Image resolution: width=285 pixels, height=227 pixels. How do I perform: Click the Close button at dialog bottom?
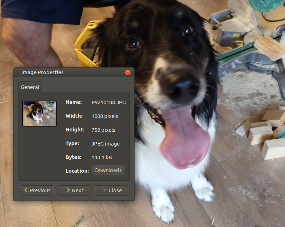(112, 190)
